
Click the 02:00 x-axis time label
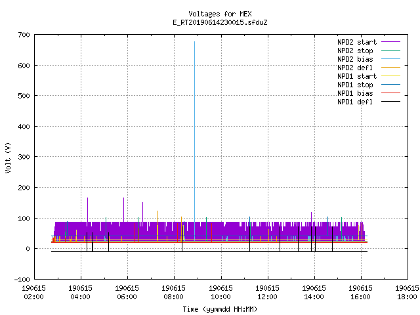tap(33, 297)
